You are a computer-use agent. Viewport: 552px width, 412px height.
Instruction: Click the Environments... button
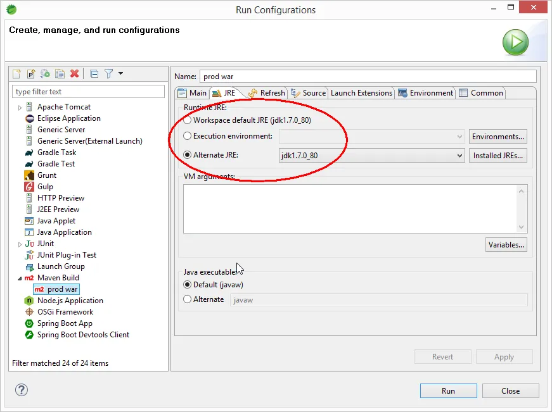pyautogui.click(x=497, y=137)
